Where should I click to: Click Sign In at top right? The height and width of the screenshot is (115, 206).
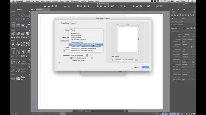(x=186, y=4)
